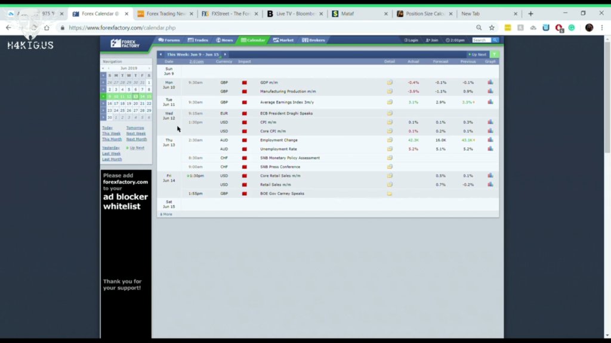Close the Mataf browser tab
The height and width of the screenshot is (343, 611).
coord(386,14)
